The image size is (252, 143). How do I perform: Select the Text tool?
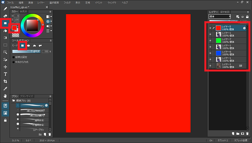click(x=5, y=74)
